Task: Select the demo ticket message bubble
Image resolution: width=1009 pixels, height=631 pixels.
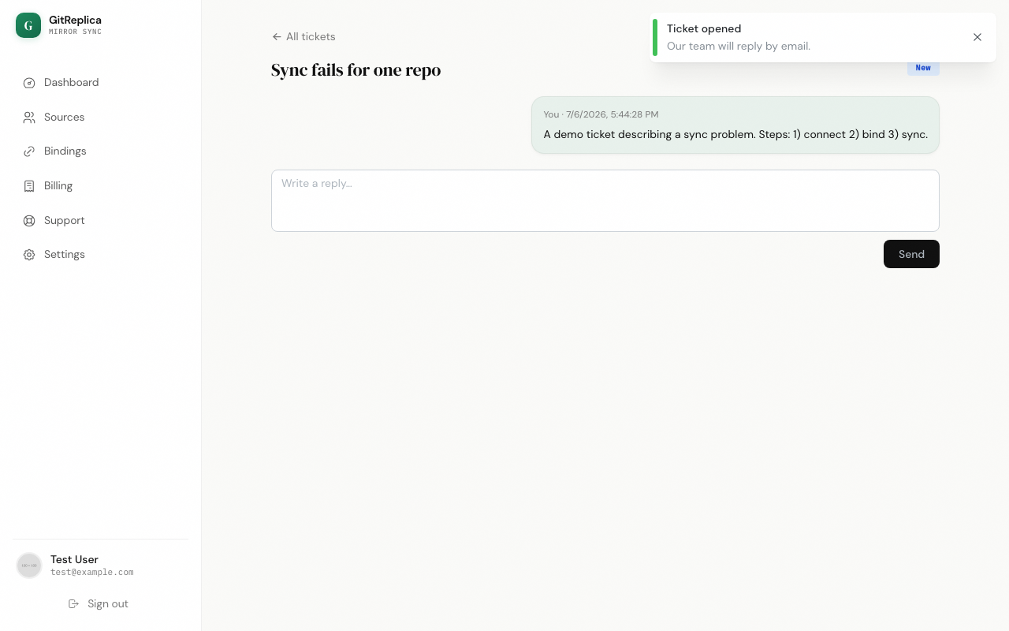Action: [x=735, y=125]
